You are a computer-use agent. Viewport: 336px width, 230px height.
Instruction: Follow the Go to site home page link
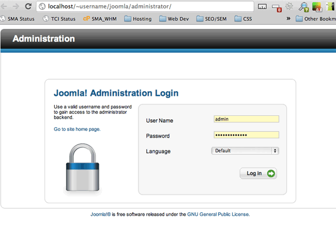pyautogui.click(x=77, y=129)
